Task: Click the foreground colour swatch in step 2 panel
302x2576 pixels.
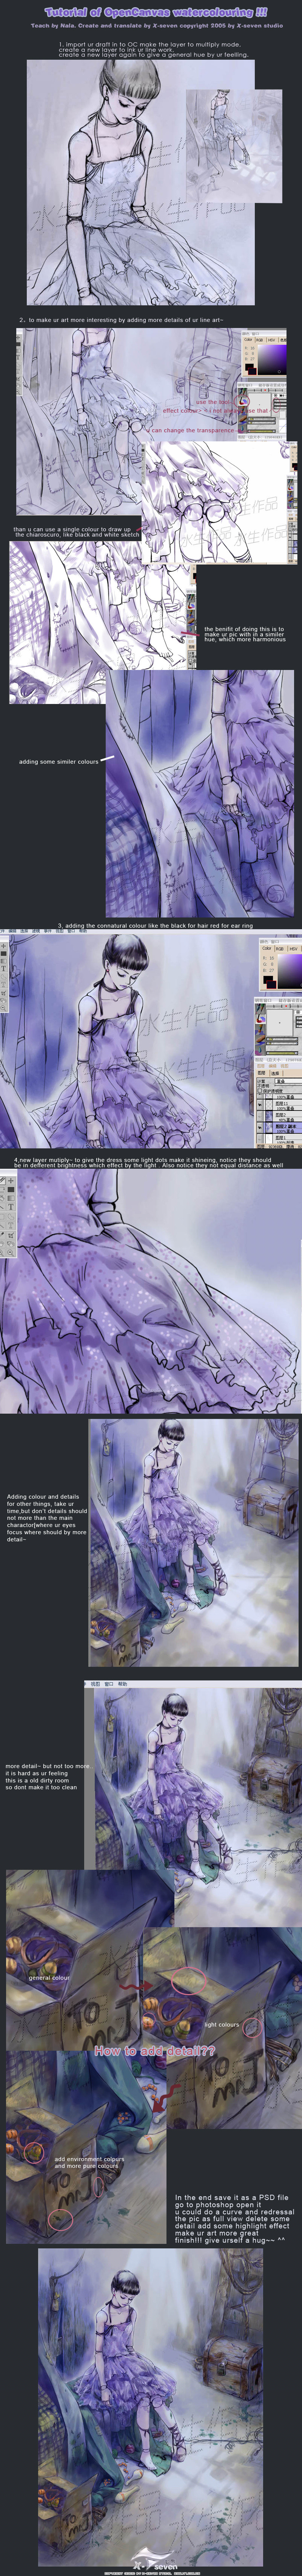Action: 252,371
